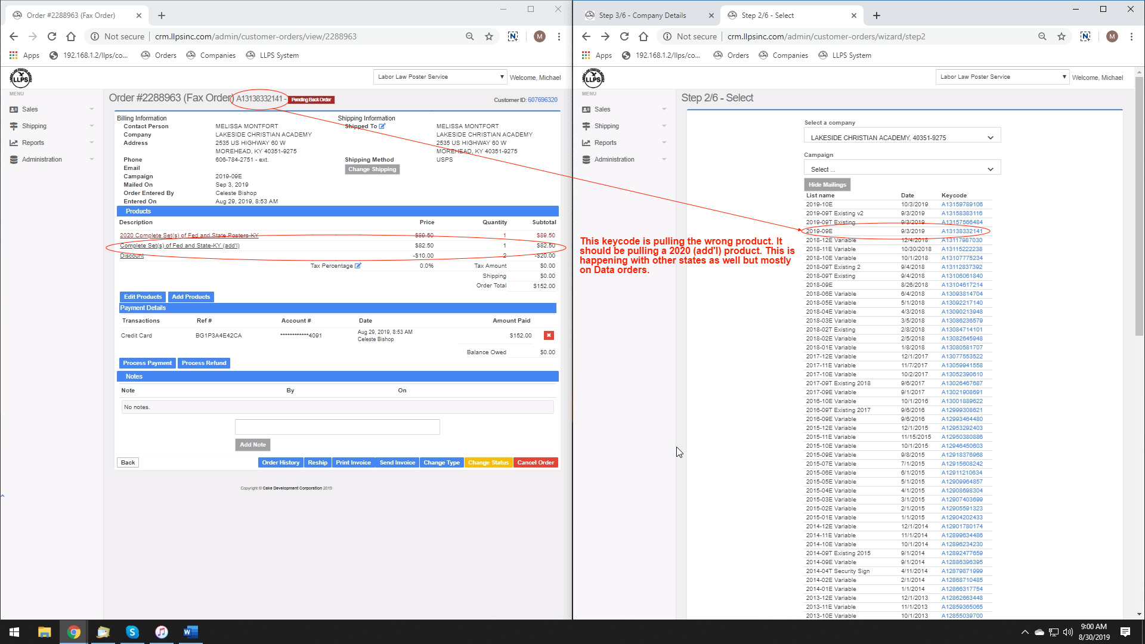Image resolution: width=1145 pixels, height=644 pixels.
Task: Delete the credit card transaction with red X
Action: click(549, 336)
